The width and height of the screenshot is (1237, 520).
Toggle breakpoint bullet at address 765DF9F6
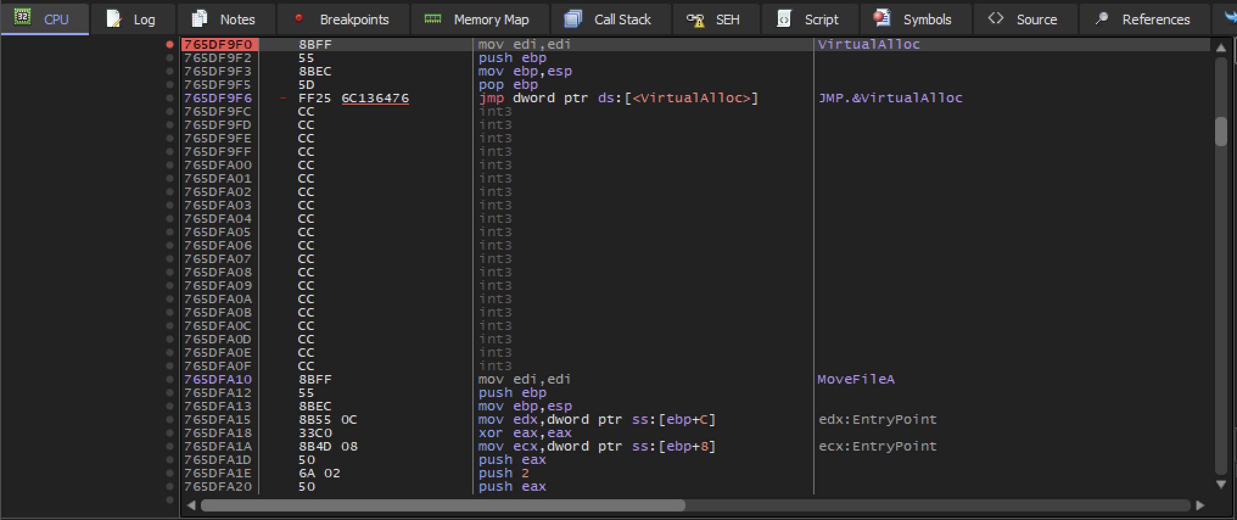(170, 98)
